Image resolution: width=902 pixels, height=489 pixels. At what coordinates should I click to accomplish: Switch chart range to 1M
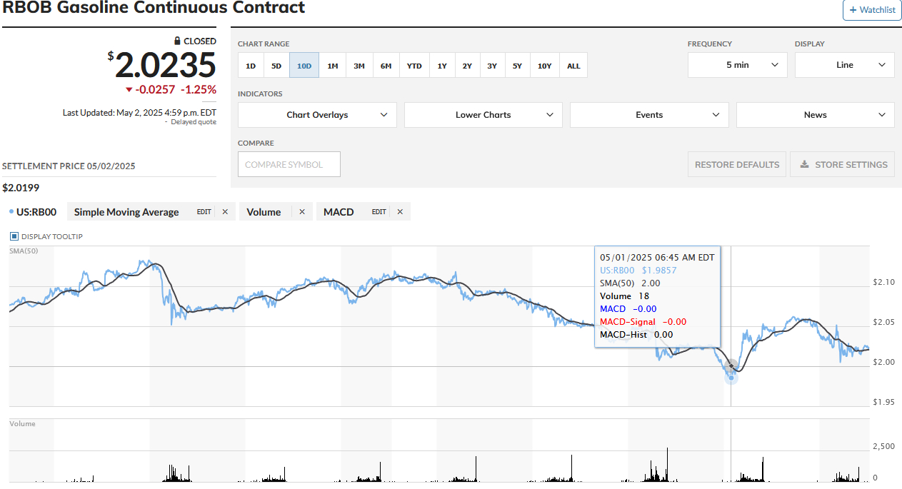pyautogui.click(x=333, y=66)
